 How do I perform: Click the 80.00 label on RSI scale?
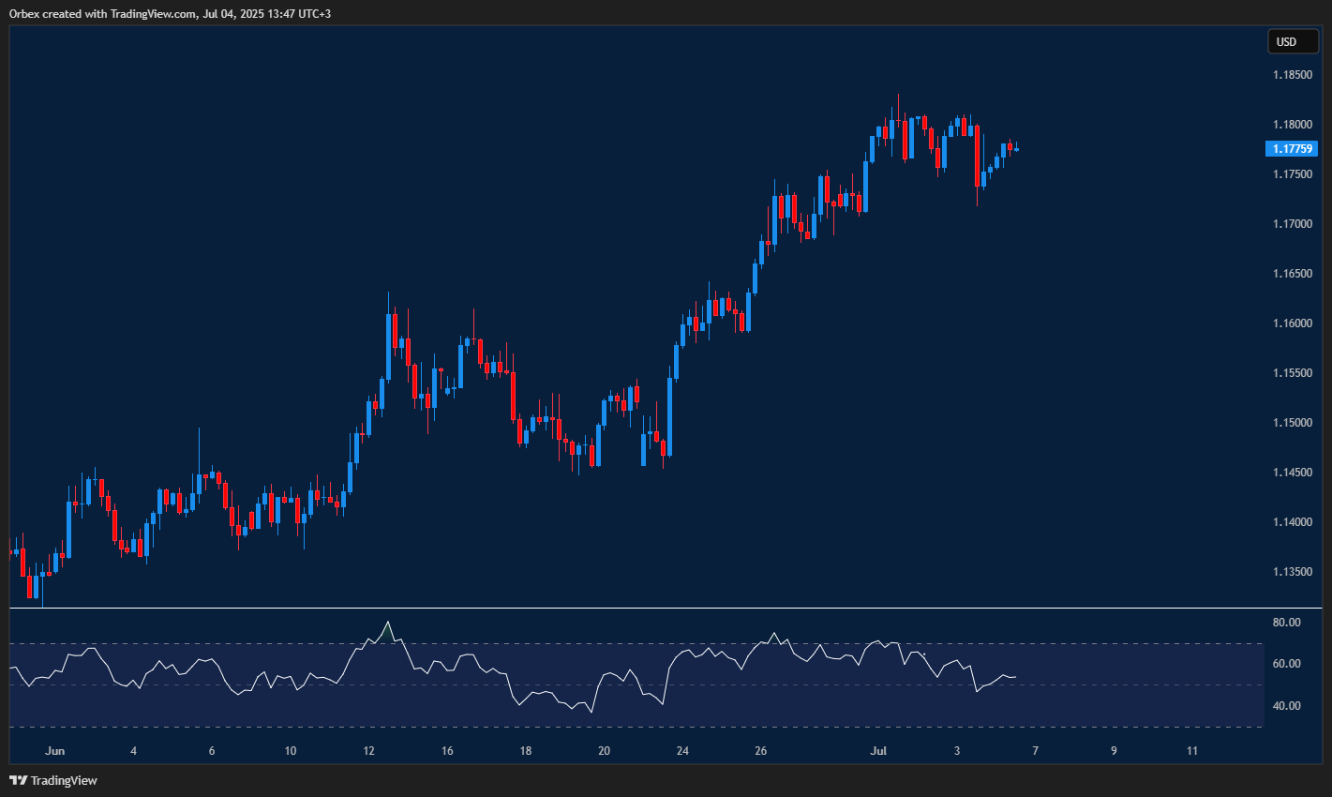pyautogui.click(x=1286, y=623)
